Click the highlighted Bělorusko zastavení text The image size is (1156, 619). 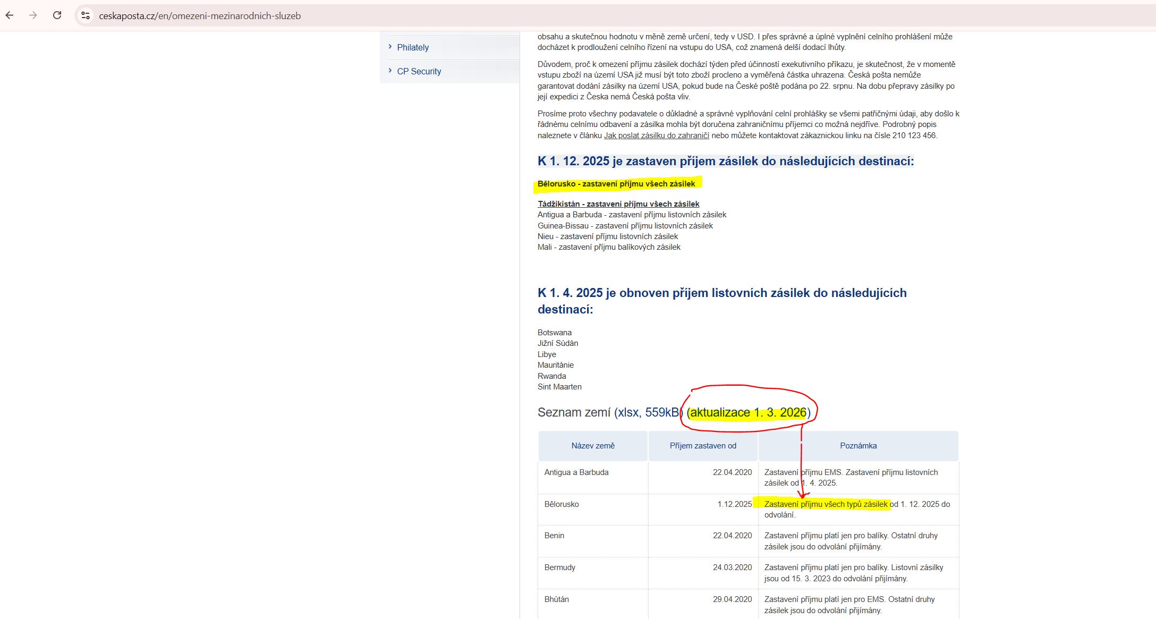(616, 184)
